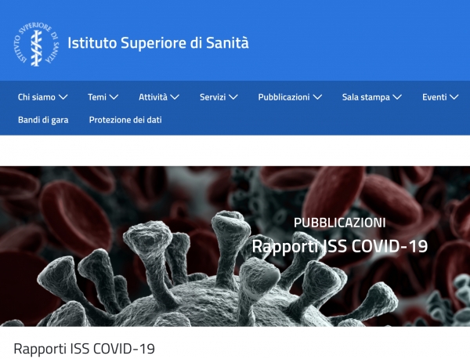470x359 pixels.
Task: Expand the chevron beside Attività
Action: point(175,97)
